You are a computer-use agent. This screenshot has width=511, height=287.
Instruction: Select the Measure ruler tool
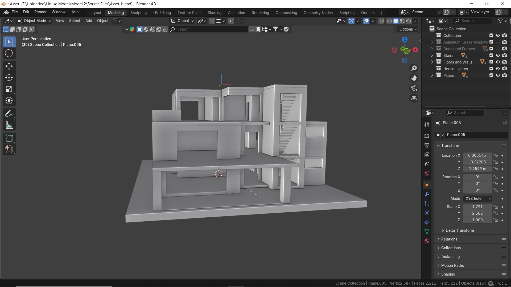coord(9,125)
